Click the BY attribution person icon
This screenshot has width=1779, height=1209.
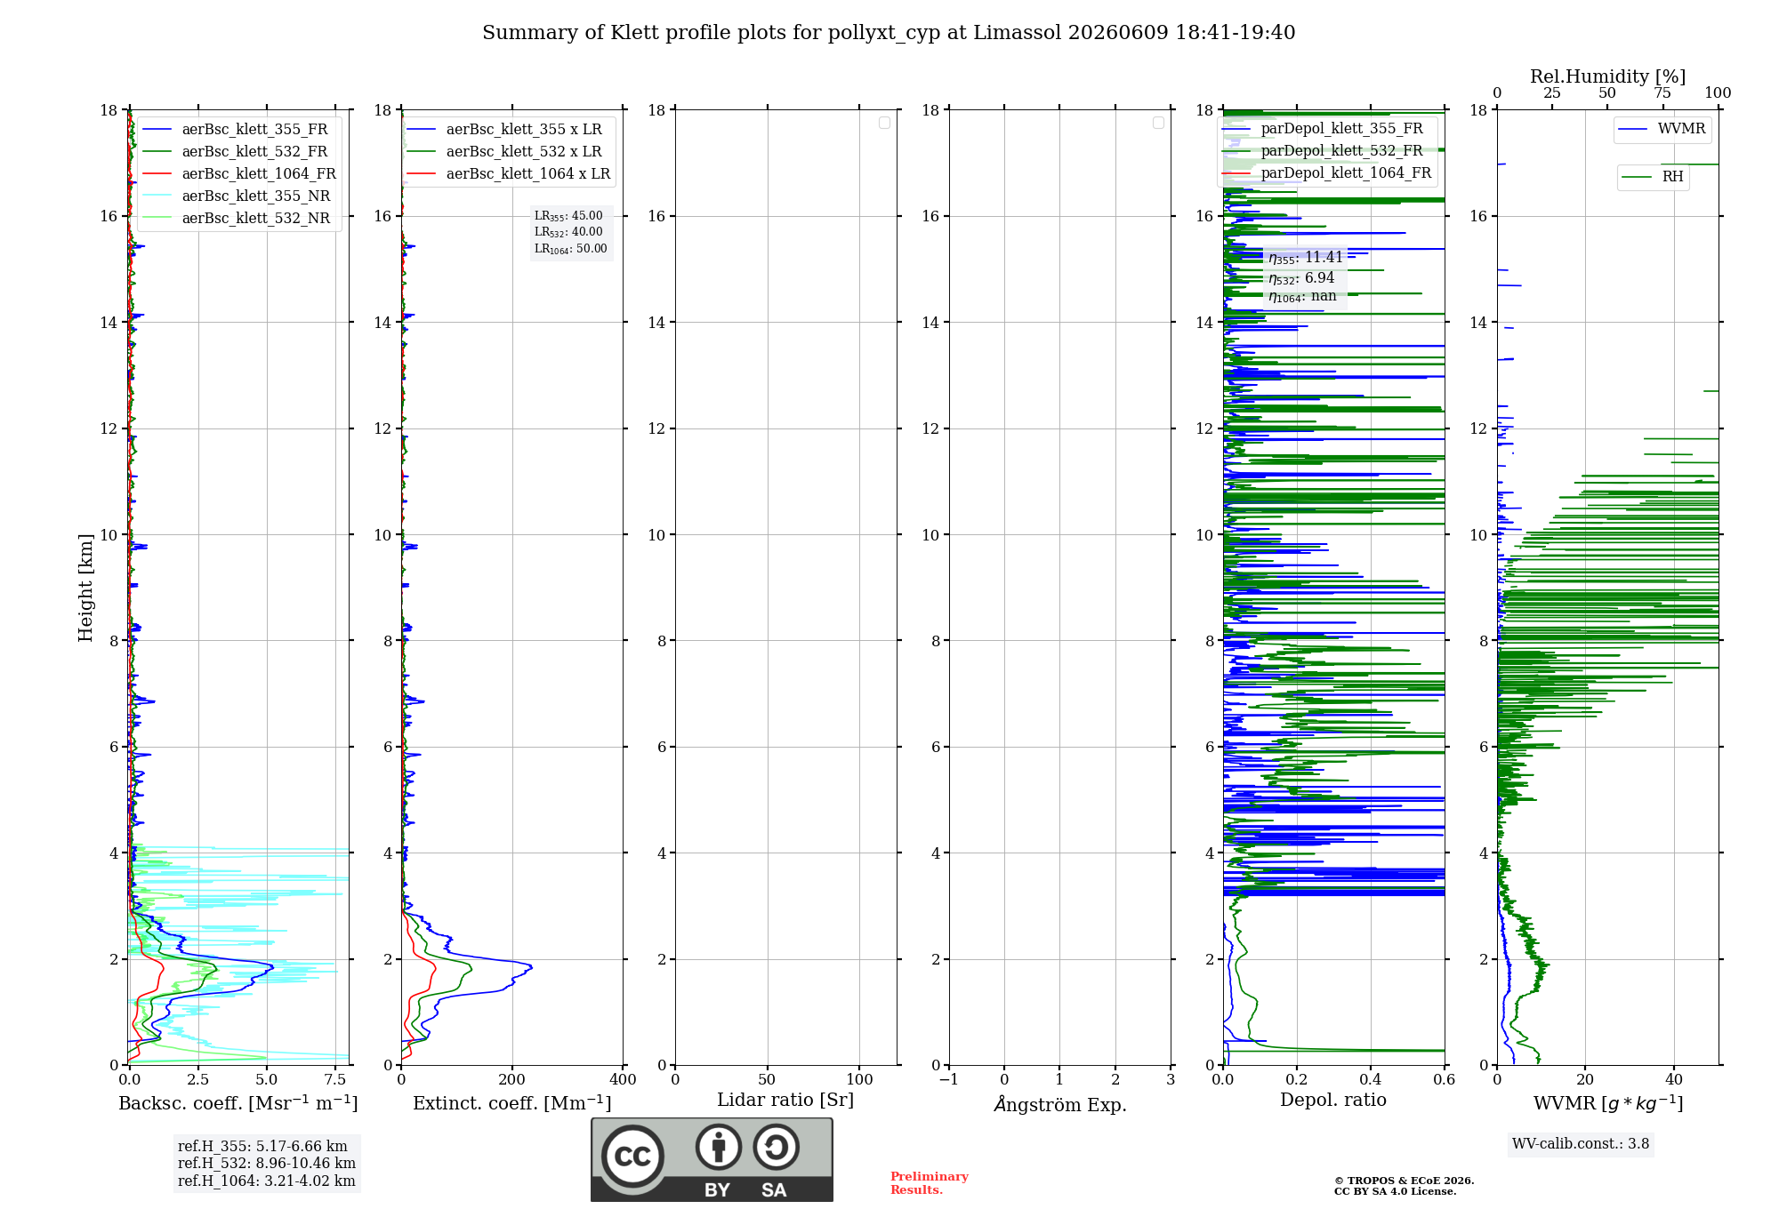click(719, 1147)
